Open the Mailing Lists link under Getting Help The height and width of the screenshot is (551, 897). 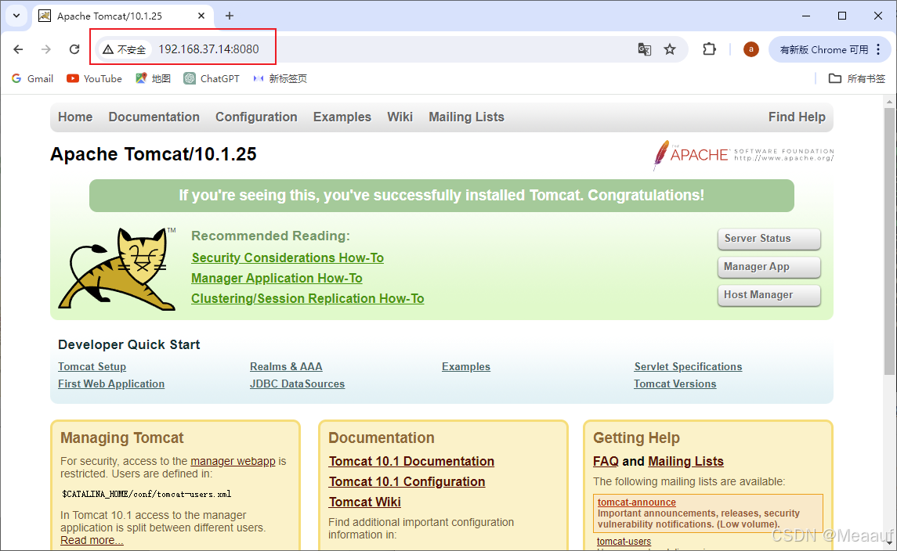[x=686, y=462]
